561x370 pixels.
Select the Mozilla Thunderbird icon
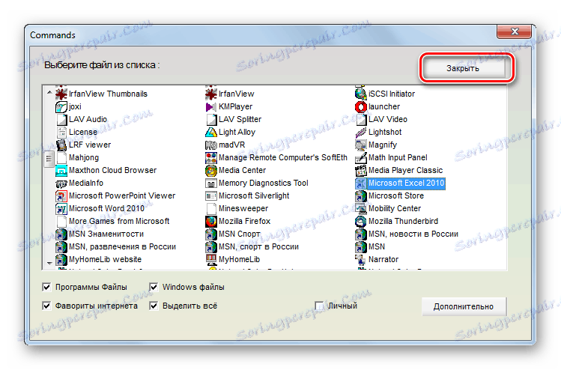pos(361,221)
